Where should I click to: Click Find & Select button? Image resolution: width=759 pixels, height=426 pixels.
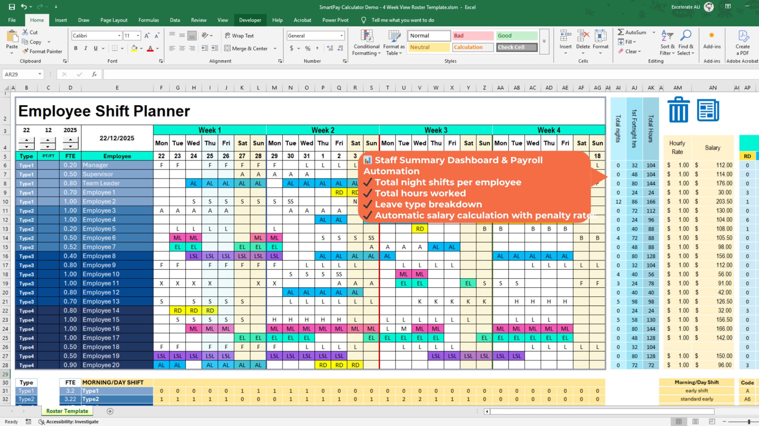[x=686, y=43]
